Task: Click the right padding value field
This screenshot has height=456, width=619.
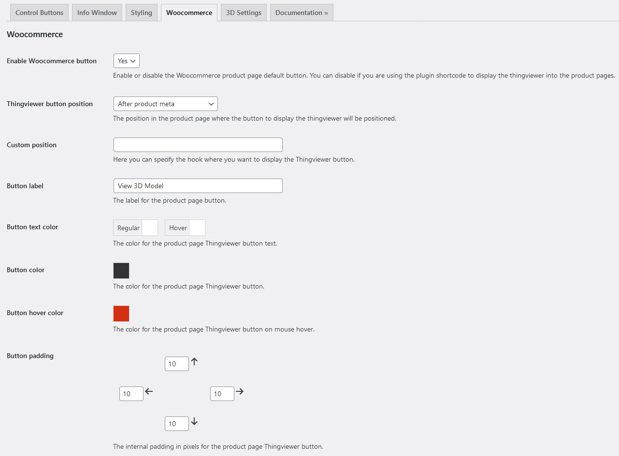Action: [222, 394]
